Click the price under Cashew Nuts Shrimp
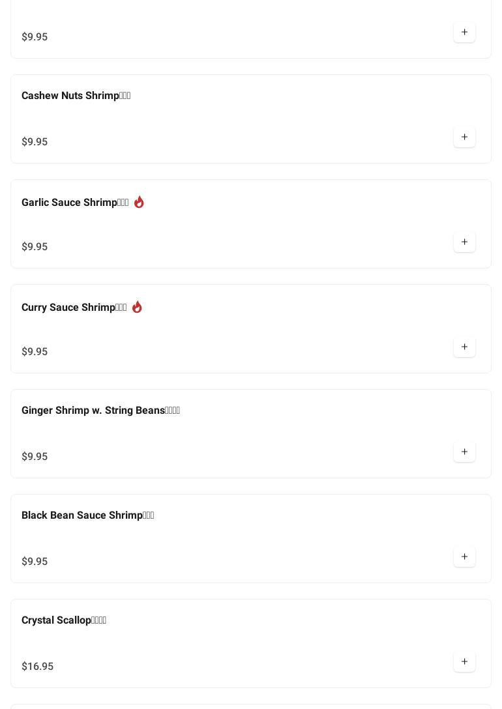The width and height of the screenshot is (502, 709). 35,141
